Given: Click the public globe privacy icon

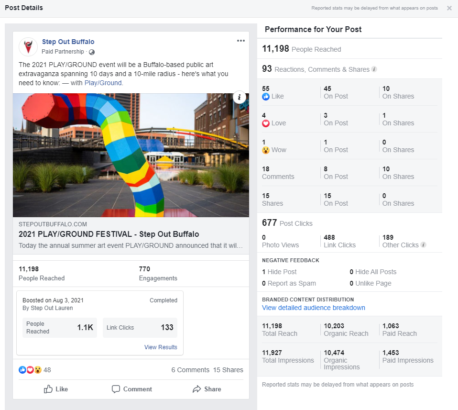Looking at the screenshot, I should click(92, 52).
